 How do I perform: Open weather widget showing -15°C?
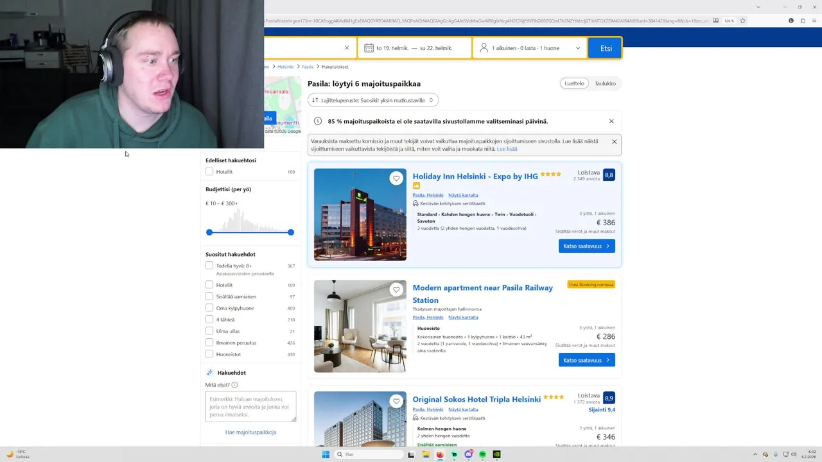[x=18, y=454]
